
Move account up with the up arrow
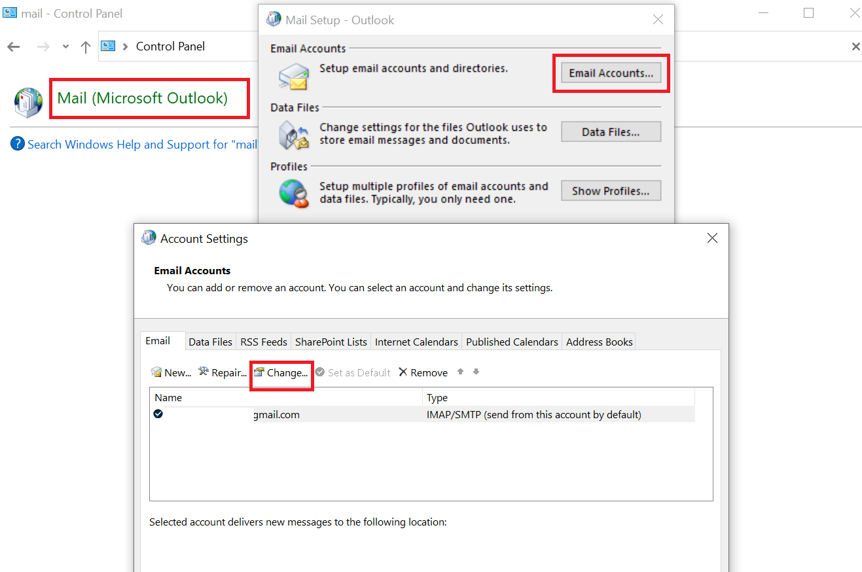460,372
